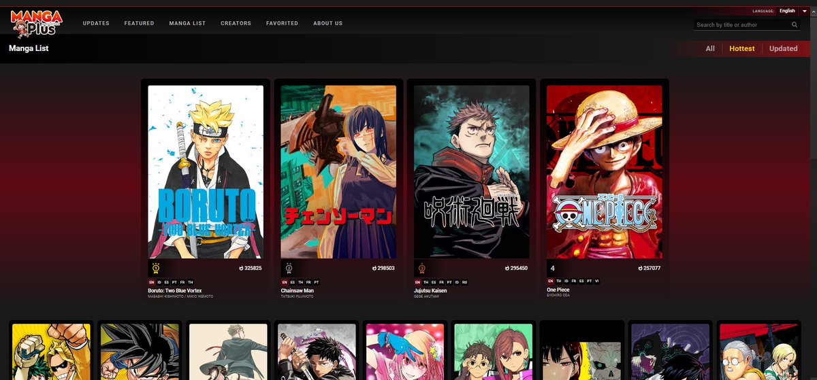Click the rank 4 number on One Piece
Screen dimensions: 817x380
553,268
